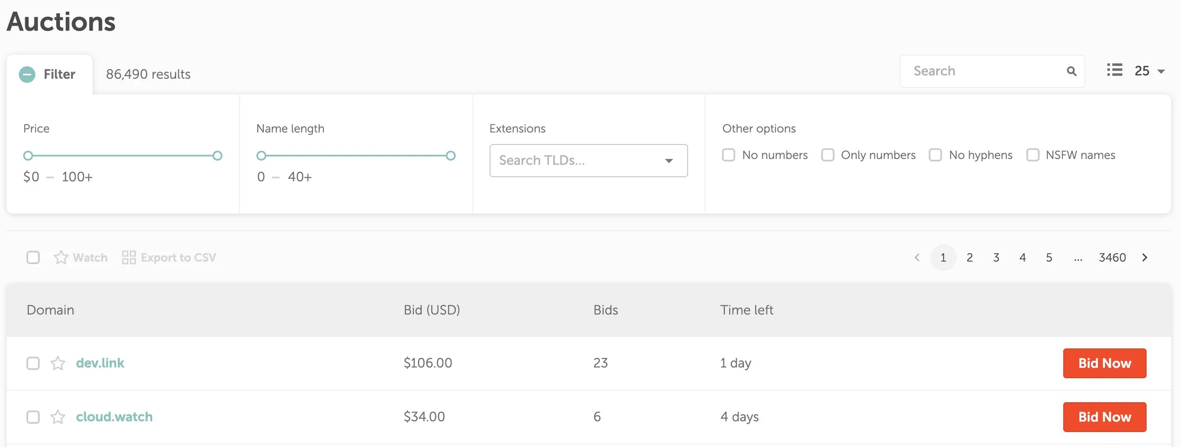Click the Name length maximum handle

[450, 156]
